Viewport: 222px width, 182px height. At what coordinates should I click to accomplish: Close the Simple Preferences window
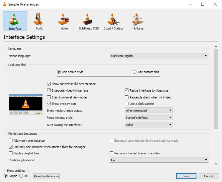pyautogui.click(x=215, y=4)
